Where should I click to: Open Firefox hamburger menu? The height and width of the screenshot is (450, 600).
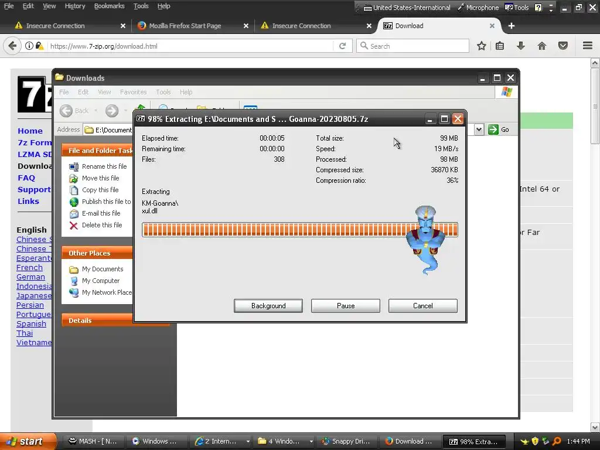(588, 46)
